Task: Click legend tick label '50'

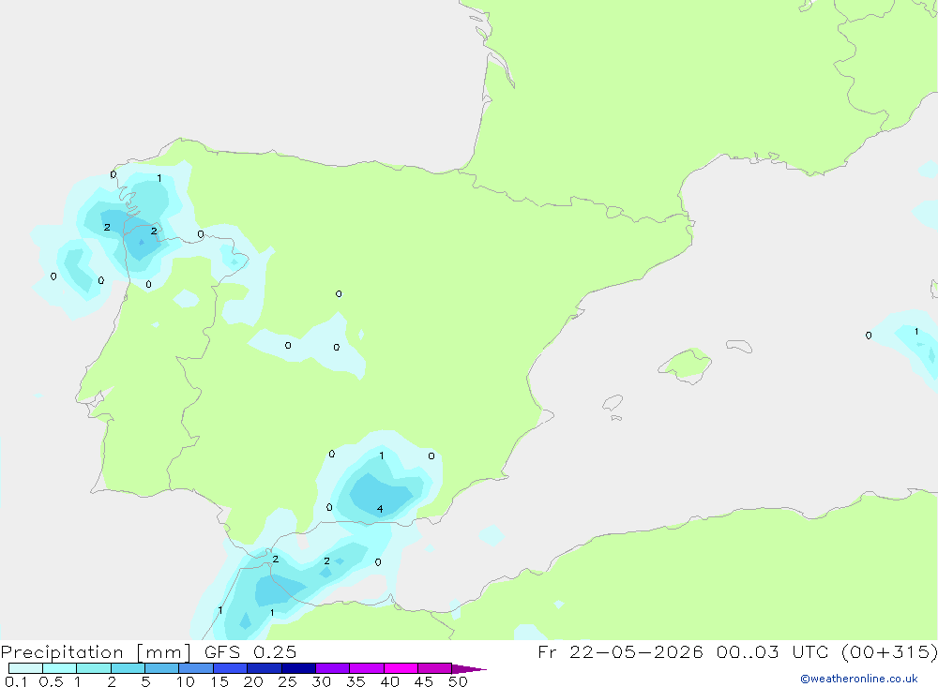Action: coord(458,681)
